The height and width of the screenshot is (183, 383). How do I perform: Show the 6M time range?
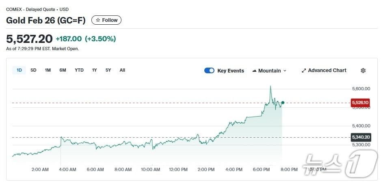click(x=63, y=70)
